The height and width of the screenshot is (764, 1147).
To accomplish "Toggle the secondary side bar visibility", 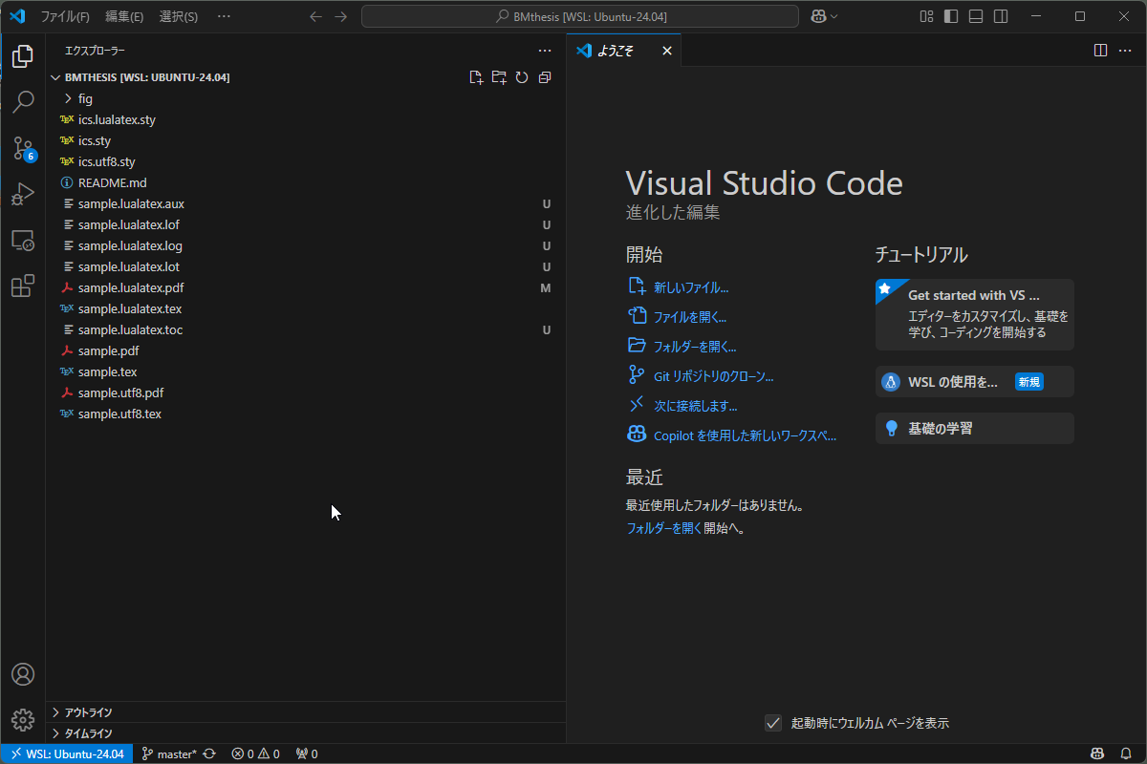I will tap(1001, 16).
